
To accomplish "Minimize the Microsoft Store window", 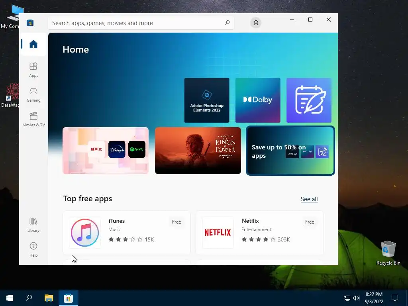I will click(292, 20).
